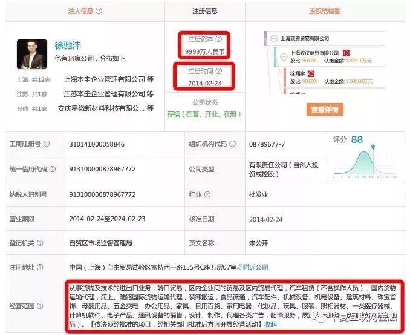Click the location pin icon before 附近公司
This screenshot has width=410, height=335.
click(x=240, y=267)
